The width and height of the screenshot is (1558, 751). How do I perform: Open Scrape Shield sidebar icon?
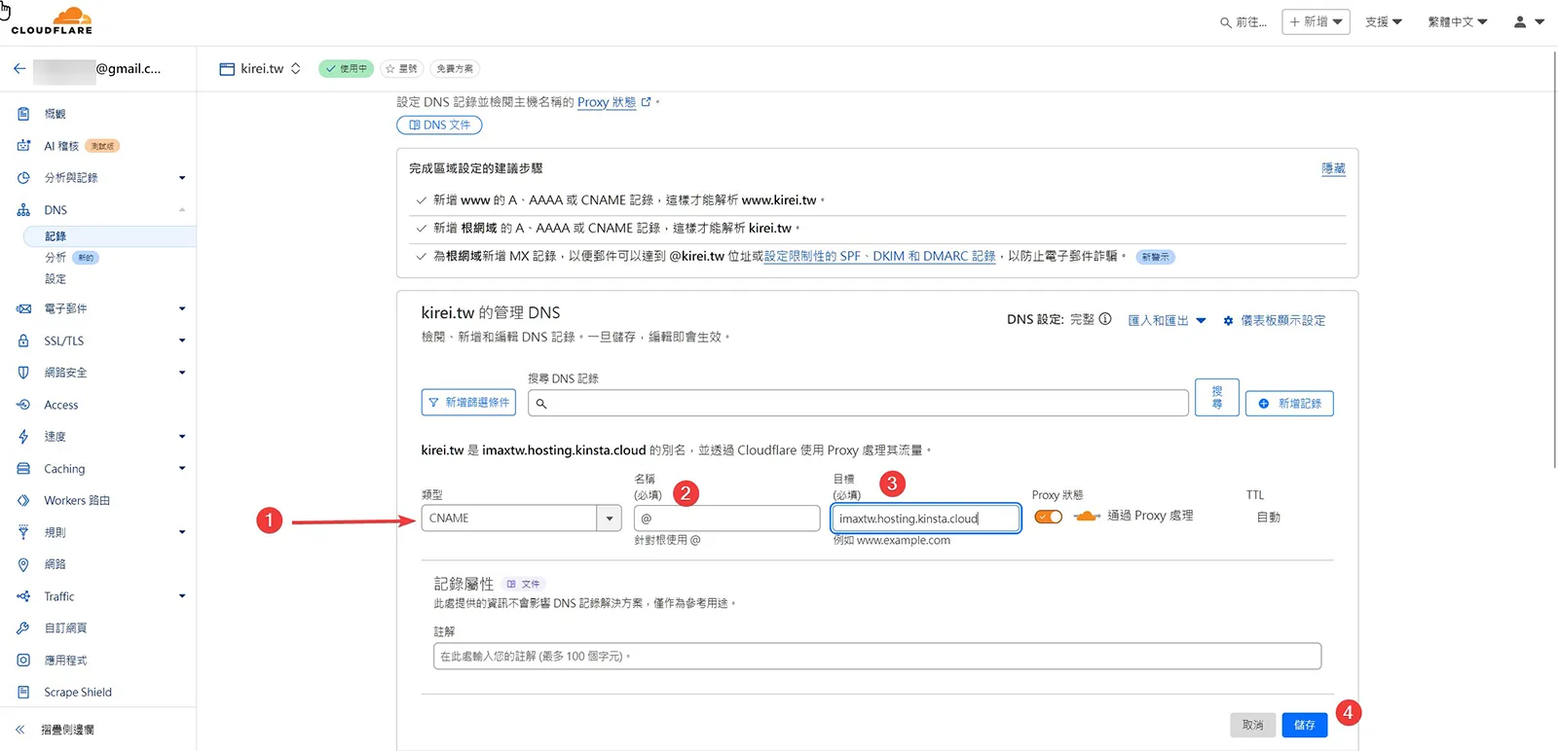(23, 692)
